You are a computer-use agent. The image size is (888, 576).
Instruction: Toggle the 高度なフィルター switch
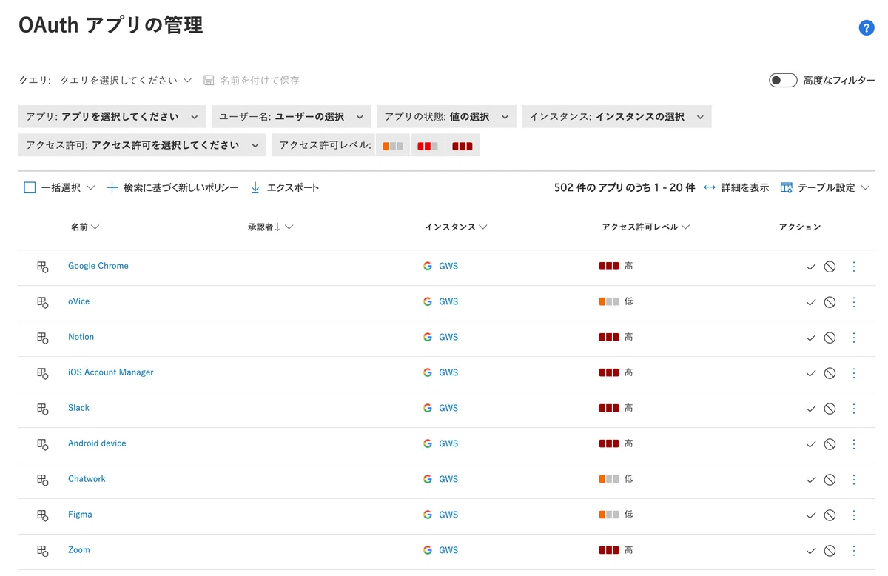click(783, 80)
